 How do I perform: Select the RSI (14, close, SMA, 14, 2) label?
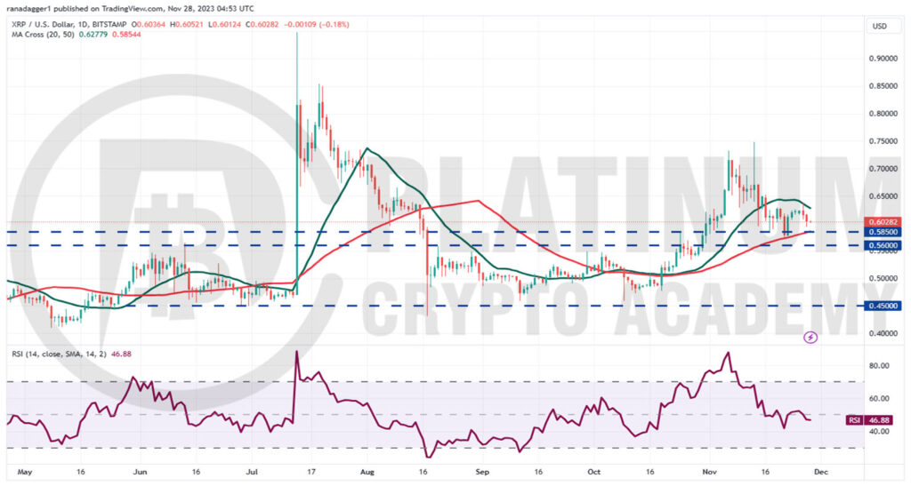point(60,354)
